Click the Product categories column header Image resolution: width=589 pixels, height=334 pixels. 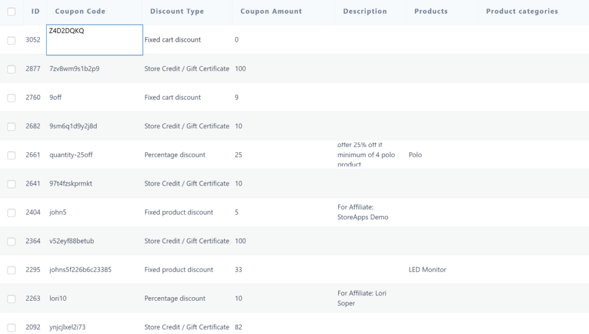[521, 11]
